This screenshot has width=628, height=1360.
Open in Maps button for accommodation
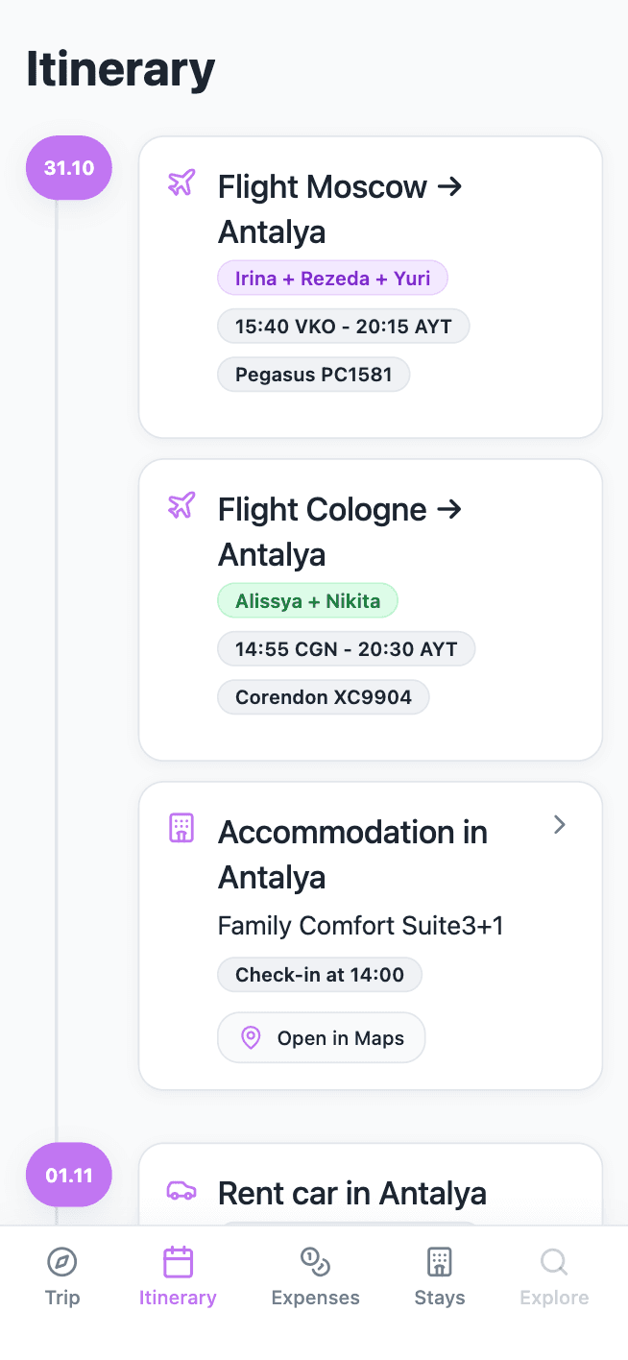click(322, 1038)
